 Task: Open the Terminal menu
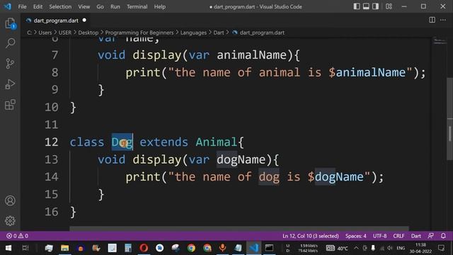click(x=137, y=6)
